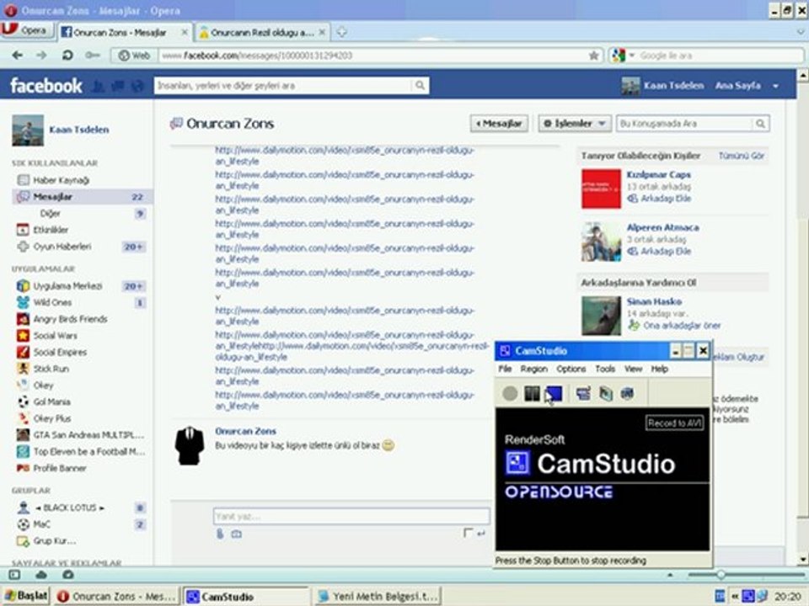Open notifications globe icon
Screen dimensions: 809x606
point(137,86)
